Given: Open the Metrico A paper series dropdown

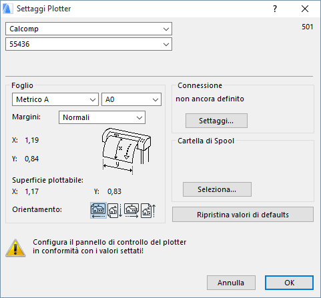Looking at the screenshot, I should point(55,99).
